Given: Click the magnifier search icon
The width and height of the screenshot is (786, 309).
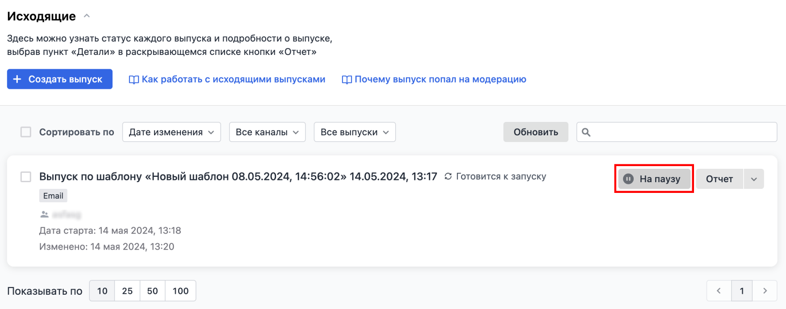Looking at the screenshot, I should [586, 132].
